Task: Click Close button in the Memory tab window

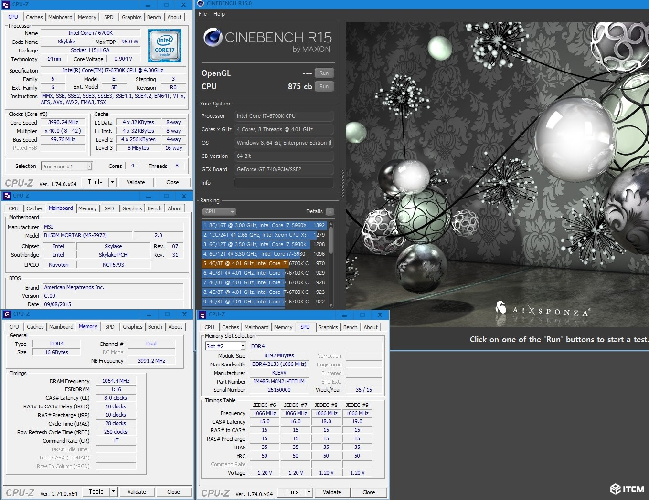Action: pos(173,492)
